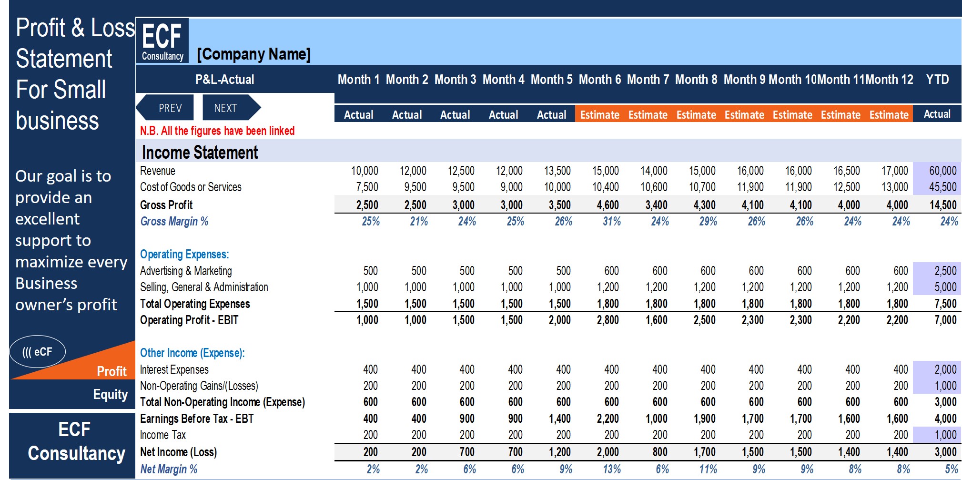Screen dimensions: 962x480
Task: Select Selling, General & Administration label
Action: [204, 287]
